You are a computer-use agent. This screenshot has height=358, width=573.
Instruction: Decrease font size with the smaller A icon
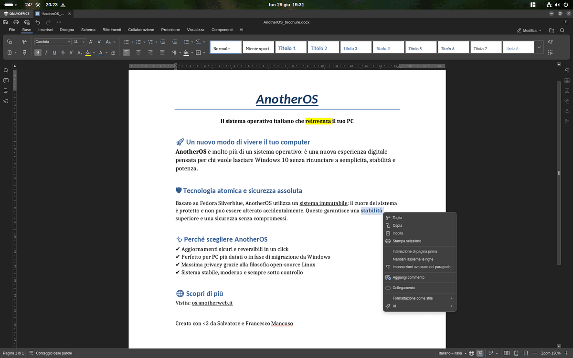pyautogui.click(x=99, y=42)
